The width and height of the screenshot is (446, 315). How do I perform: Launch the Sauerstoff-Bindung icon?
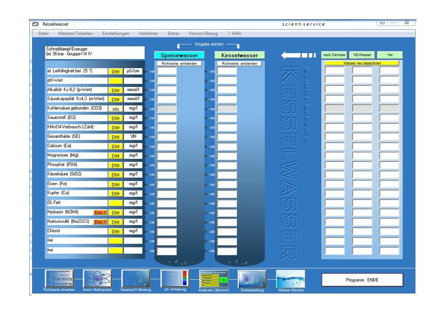point(136,278)
